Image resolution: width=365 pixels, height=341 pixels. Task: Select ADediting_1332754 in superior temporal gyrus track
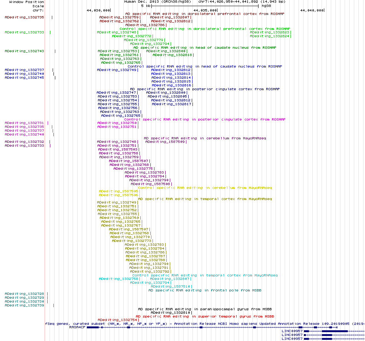117,320
